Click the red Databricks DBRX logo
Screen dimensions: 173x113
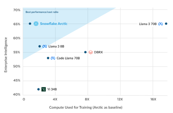pos(90,52)
